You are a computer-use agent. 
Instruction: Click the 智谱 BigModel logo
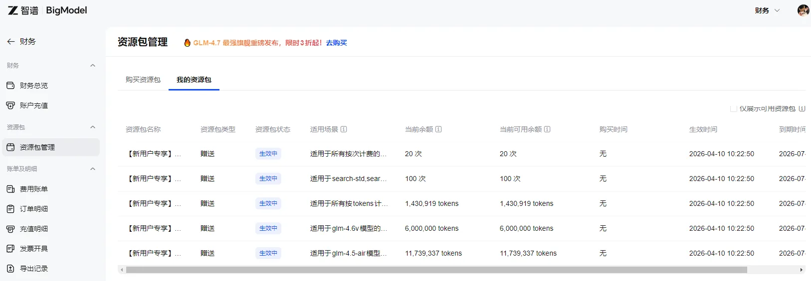[47, 10]
